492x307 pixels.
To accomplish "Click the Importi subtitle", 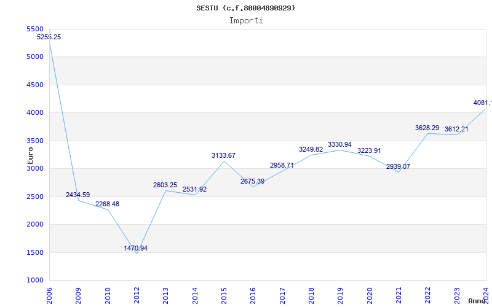I will tap(245, 21).
